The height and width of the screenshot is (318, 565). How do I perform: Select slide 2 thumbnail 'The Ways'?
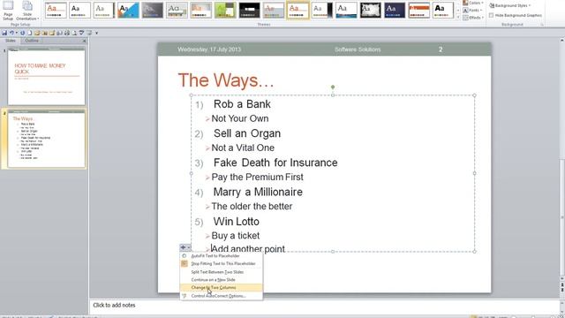tap(46, 138)
